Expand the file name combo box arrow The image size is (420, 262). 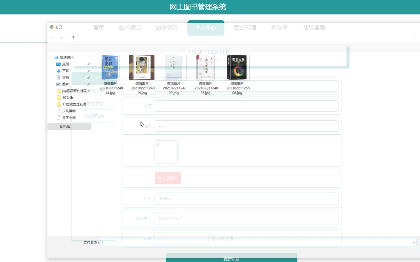coord(414,243)
